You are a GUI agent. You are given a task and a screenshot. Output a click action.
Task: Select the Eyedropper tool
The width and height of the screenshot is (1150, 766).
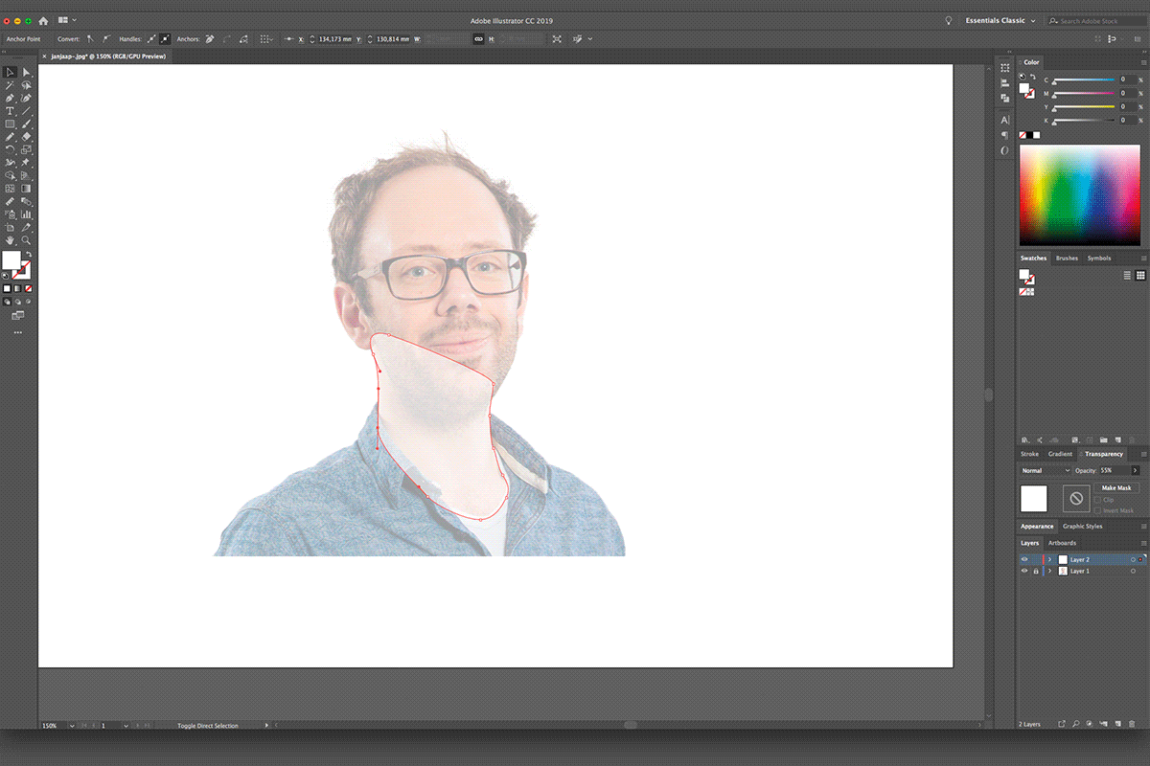(10, 202)
